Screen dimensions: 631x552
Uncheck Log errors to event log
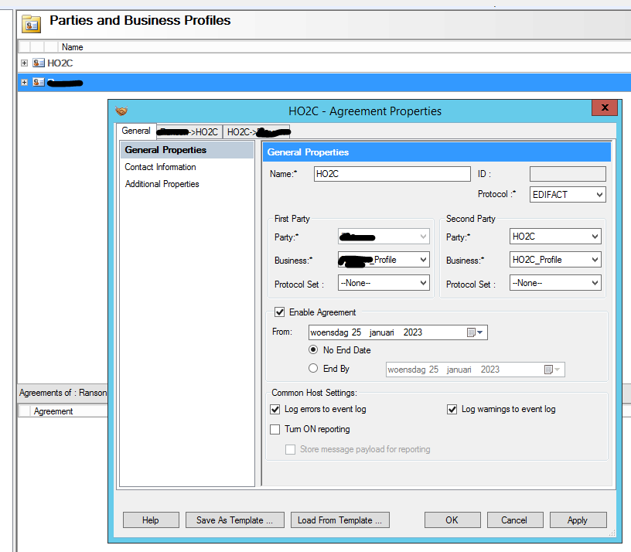275,409
